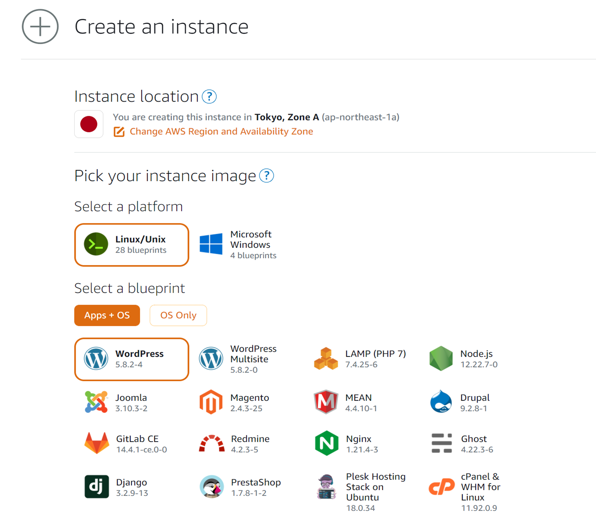
Task: Click the Linux/Unix 28 blueprints label
Action: pos(141,244)
